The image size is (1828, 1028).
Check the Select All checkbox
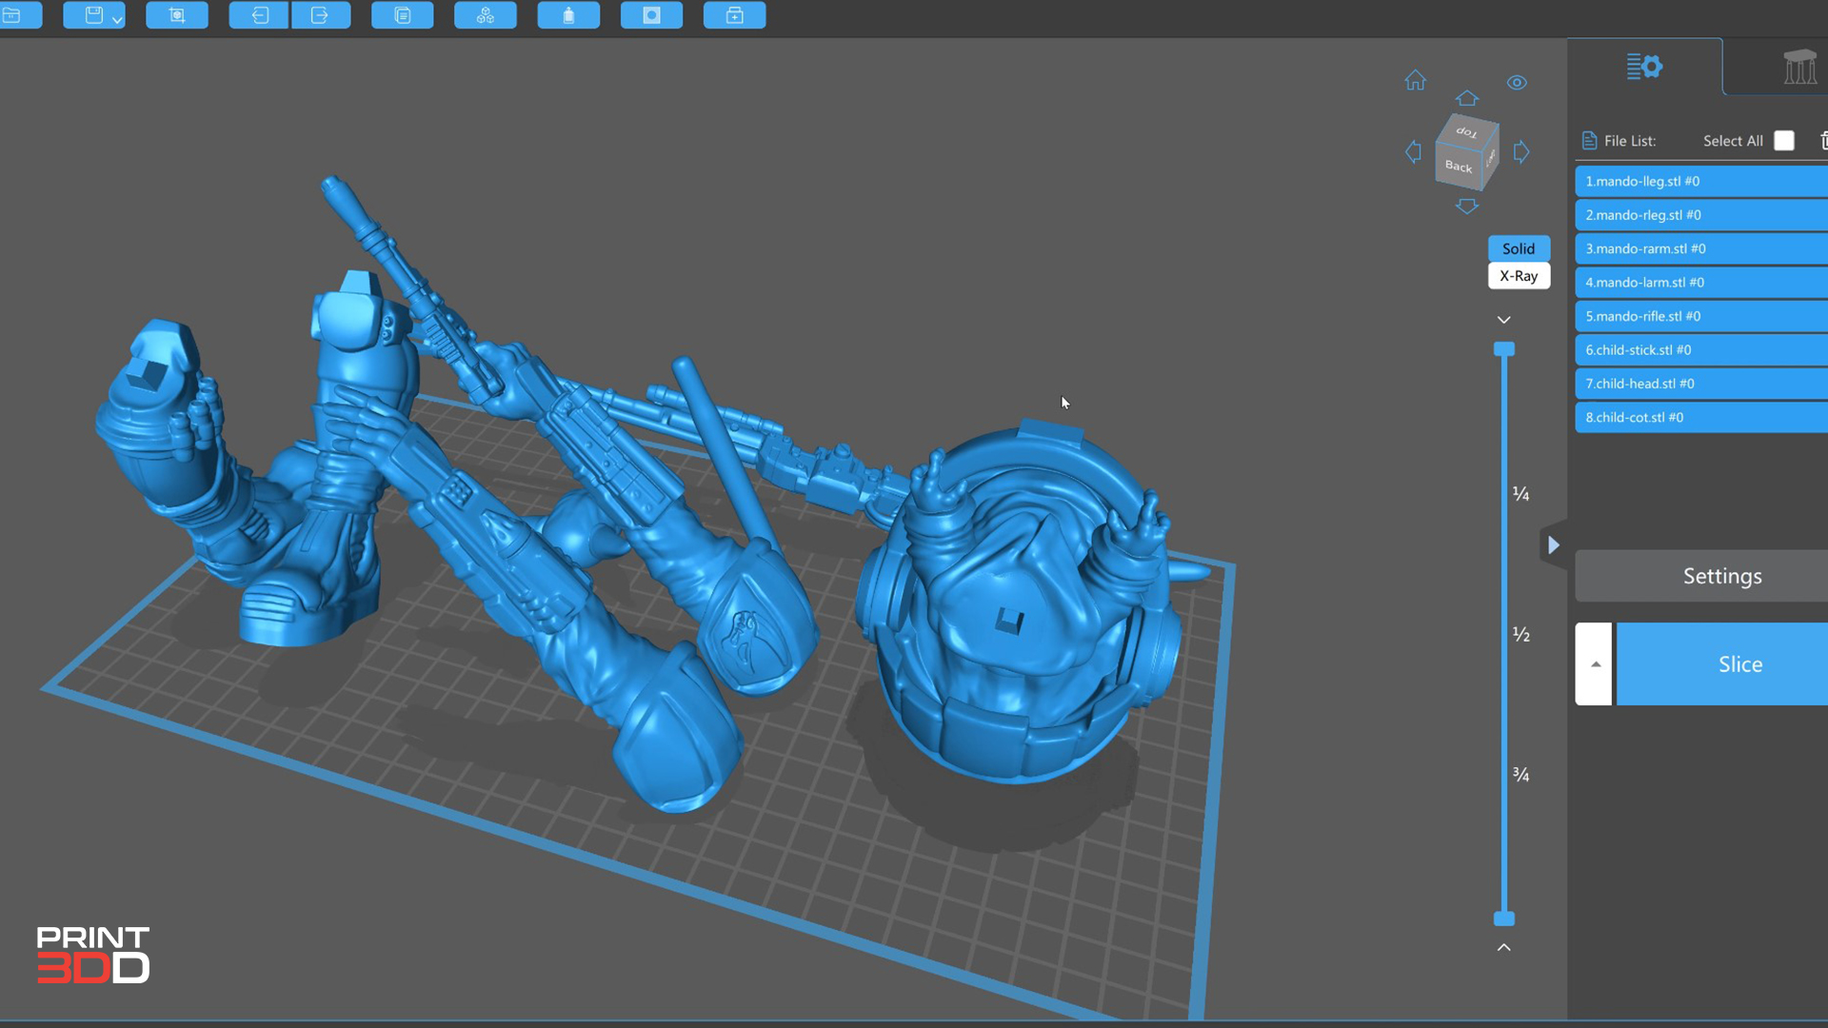[1784, 141]
